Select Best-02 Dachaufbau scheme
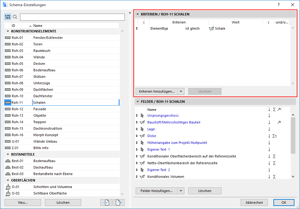300x209 pixels. (62, 167)
